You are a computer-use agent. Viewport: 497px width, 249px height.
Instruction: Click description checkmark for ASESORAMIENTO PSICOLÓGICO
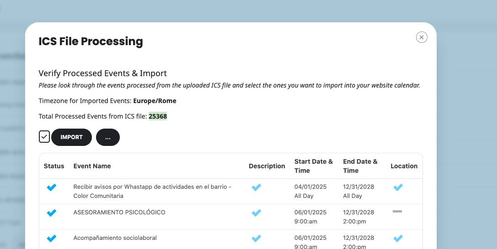[x=257, y=213]
